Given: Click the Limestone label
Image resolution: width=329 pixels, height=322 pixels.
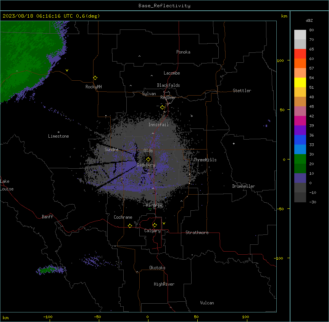Looking at the screenshot, I should click(58, 136).
